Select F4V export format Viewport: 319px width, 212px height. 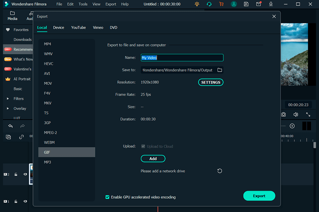(67, 93)
